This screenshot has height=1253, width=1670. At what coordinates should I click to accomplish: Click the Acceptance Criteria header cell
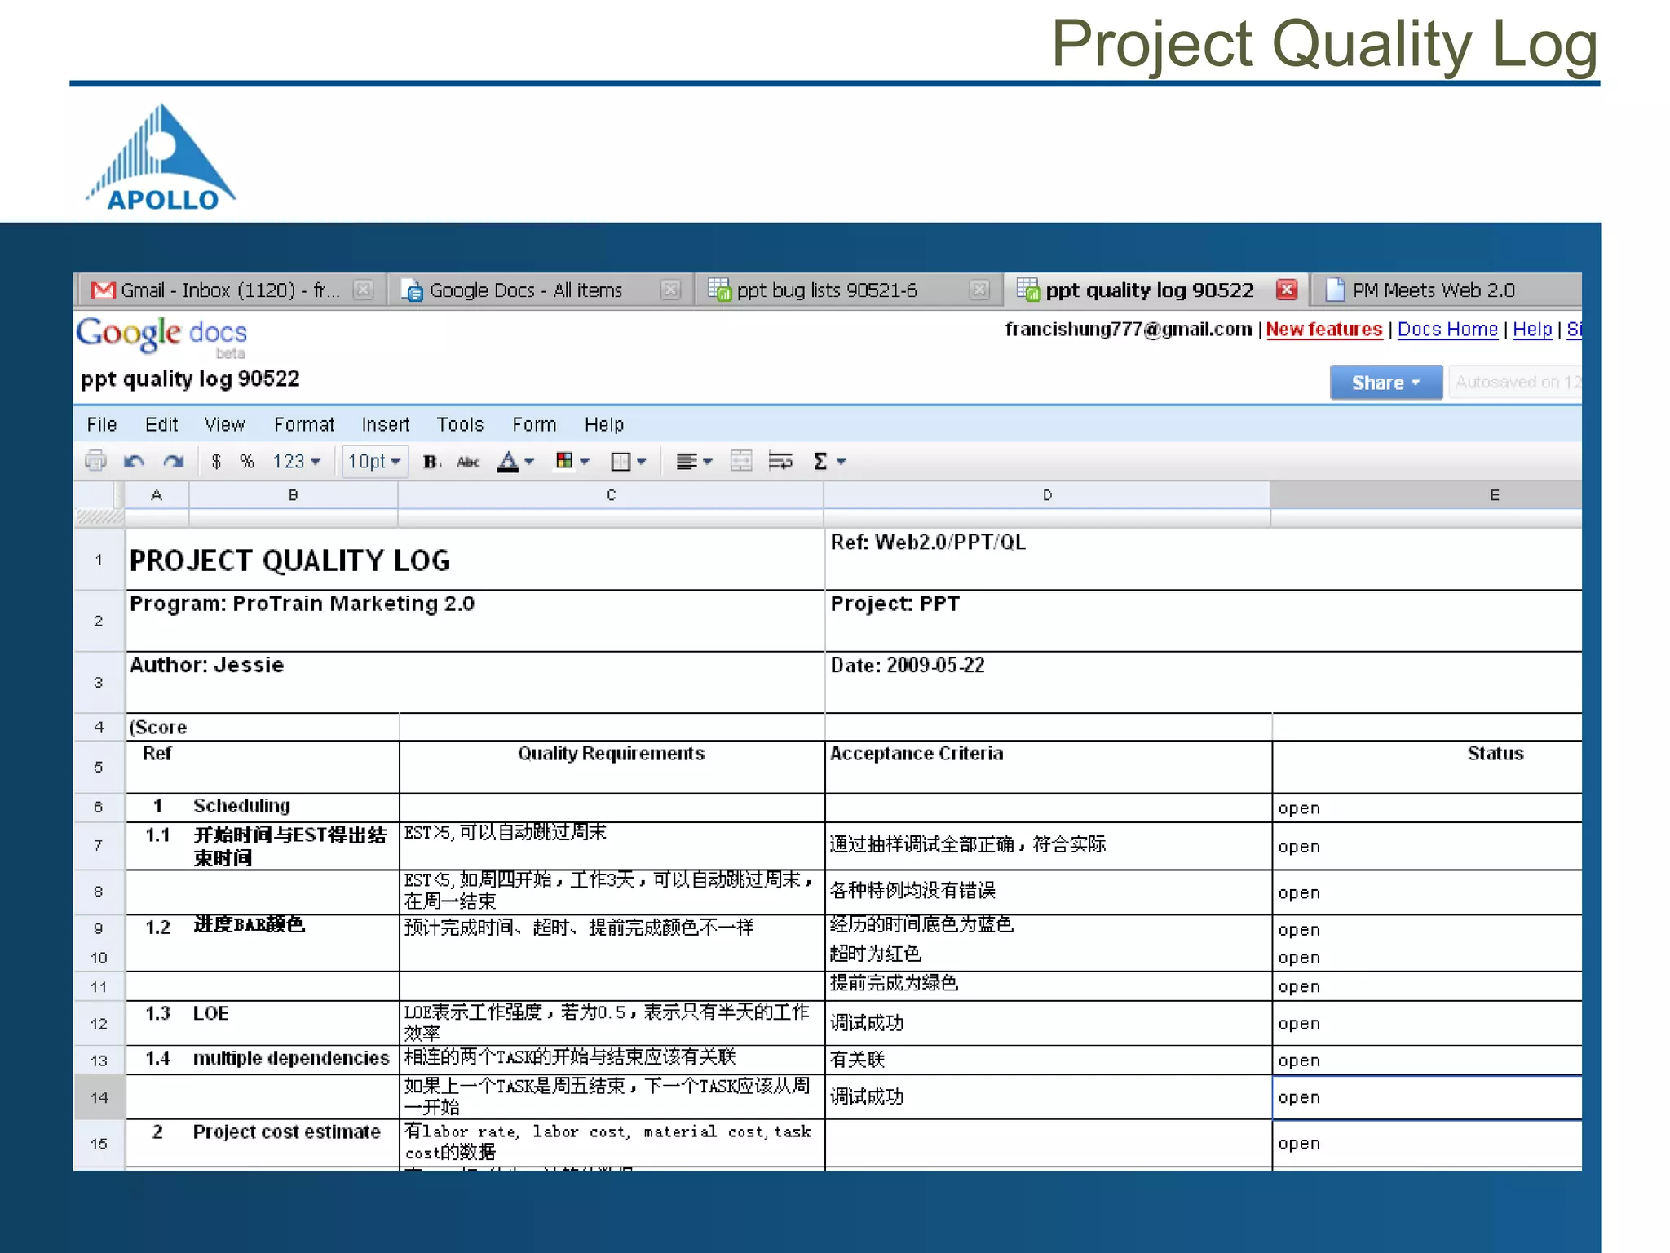(1049, 767)
